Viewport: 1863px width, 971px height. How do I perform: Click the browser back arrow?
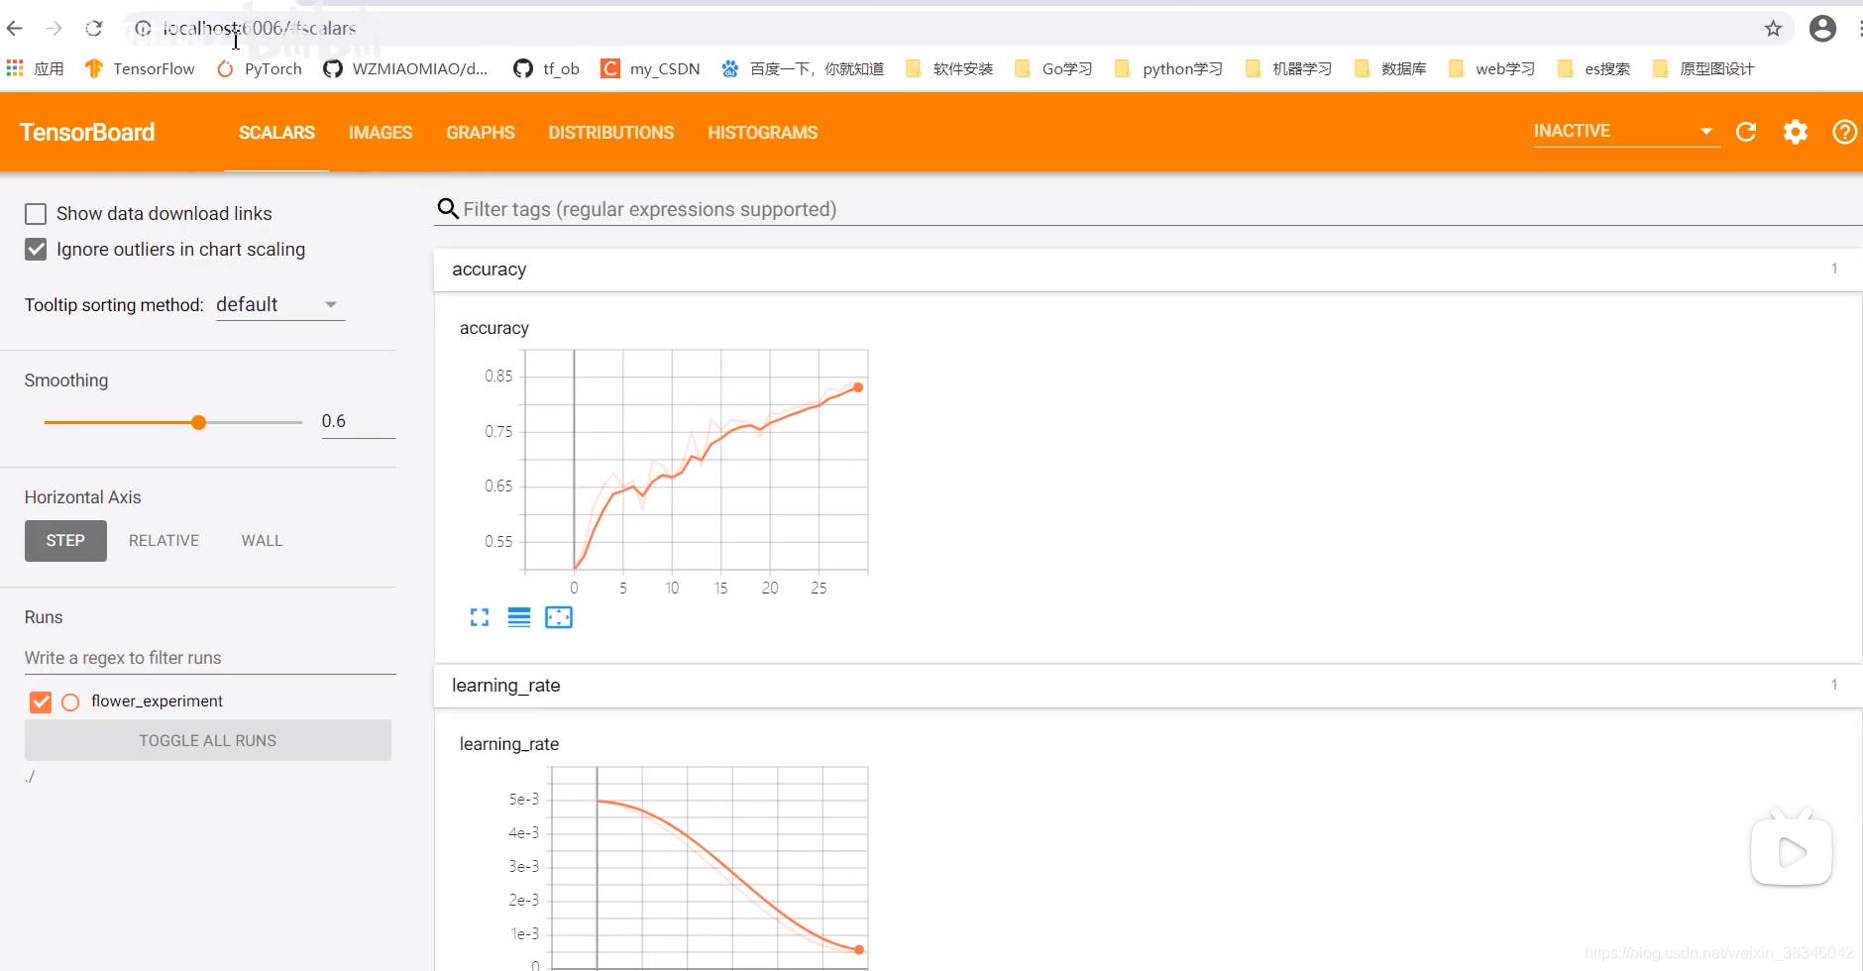point(15,29)
